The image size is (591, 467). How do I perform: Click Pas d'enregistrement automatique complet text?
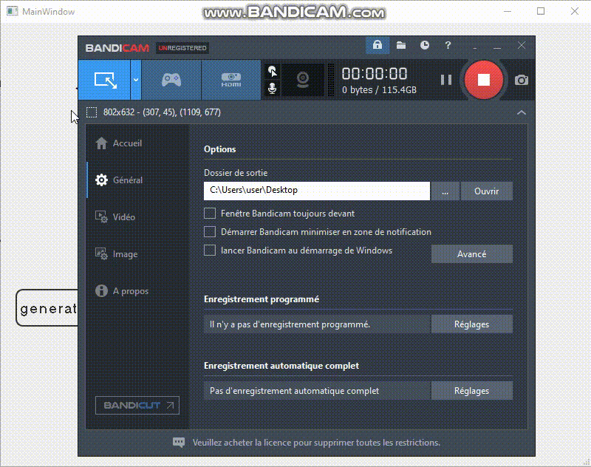click(294, 391)
